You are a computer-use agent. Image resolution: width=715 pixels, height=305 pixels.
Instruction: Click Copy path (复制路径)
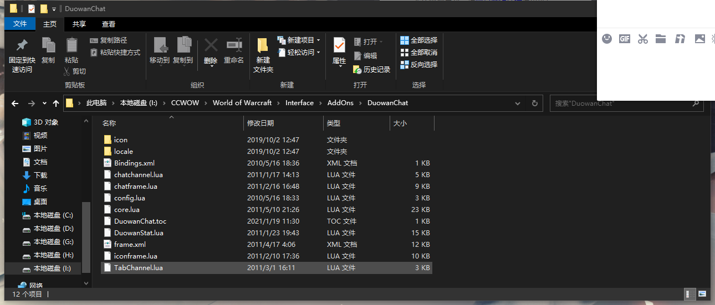coord(108,40)
